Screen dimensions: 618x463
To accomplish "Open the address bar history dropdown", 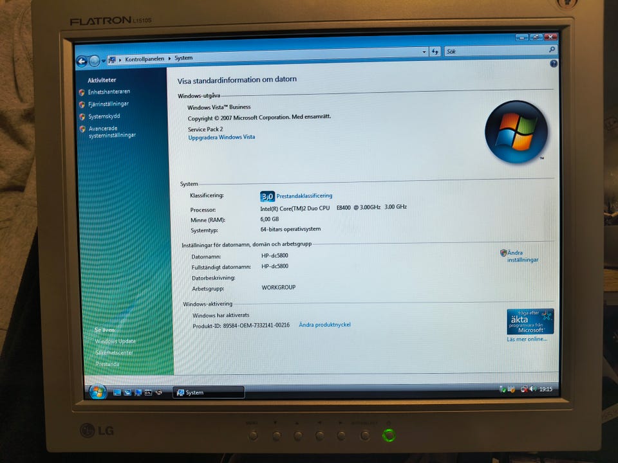I will 424,51.
